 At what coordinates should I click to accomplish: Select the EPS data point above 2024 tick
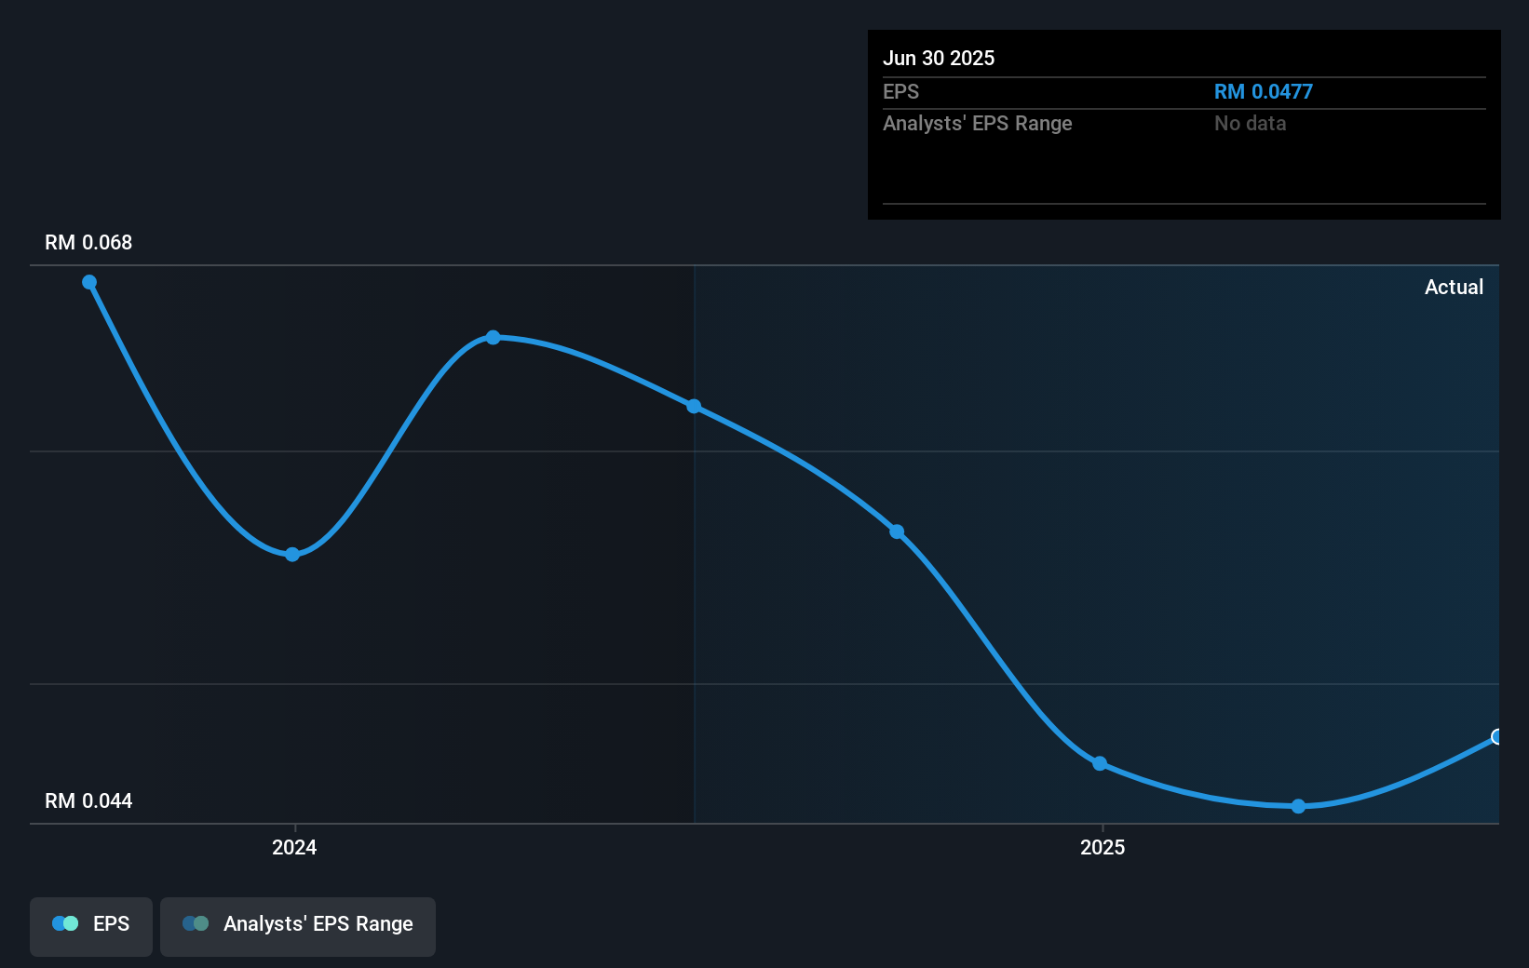tap(292, 554)
